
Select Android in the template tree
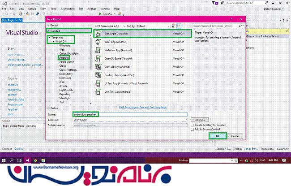64,58
